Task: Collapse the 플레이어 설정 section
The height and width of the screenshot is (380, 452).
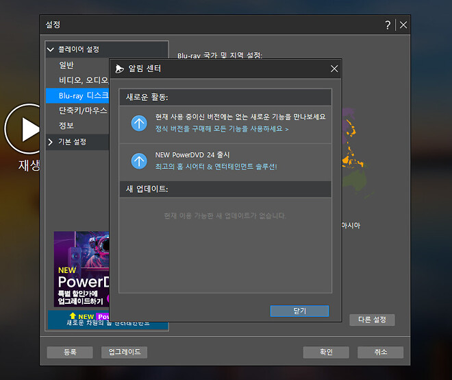Action: 51,49
